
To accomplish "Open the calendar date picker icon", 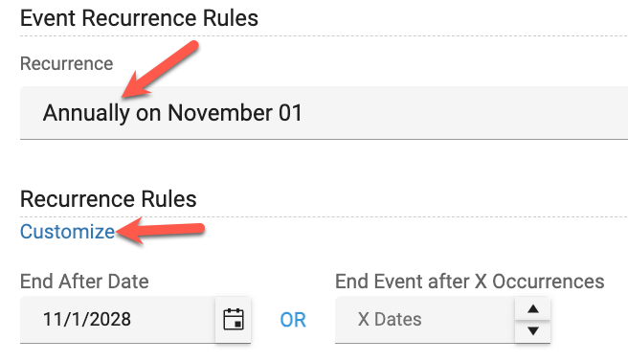I will [x=233, y=319].
